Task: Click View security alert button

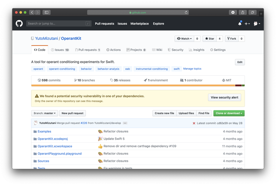Action: (224, 97)
